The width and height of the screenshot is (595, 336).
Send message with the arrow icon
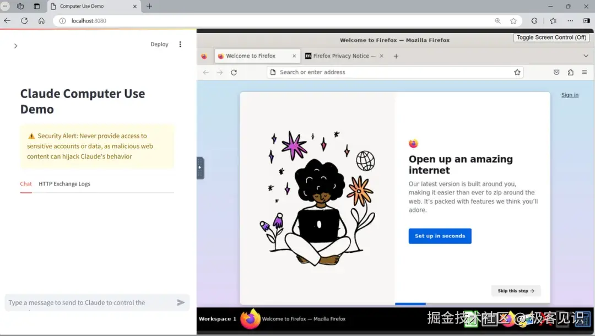pyautogui.click(x=181, y=302)
